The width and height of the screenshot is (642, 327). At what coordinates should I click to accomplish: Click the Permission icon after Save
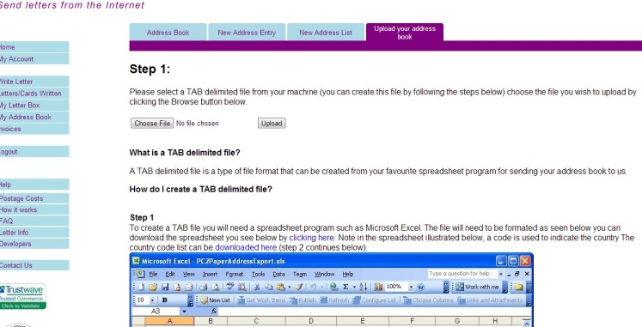tap(177, 287)
